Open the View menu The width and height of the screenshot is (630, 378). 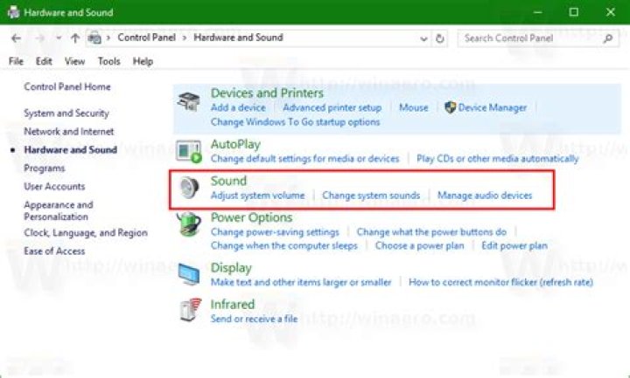tap(74, 61)
